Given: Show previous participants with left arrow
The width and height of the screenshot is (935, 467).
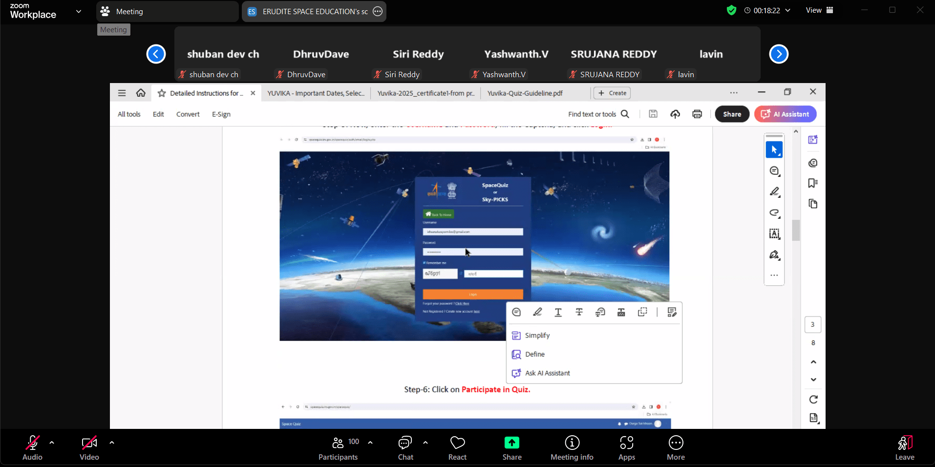Looking at the screenshot, I should (156, 54).
